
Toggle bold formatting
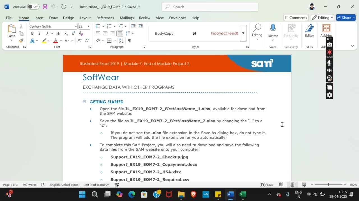pos(32,33)
